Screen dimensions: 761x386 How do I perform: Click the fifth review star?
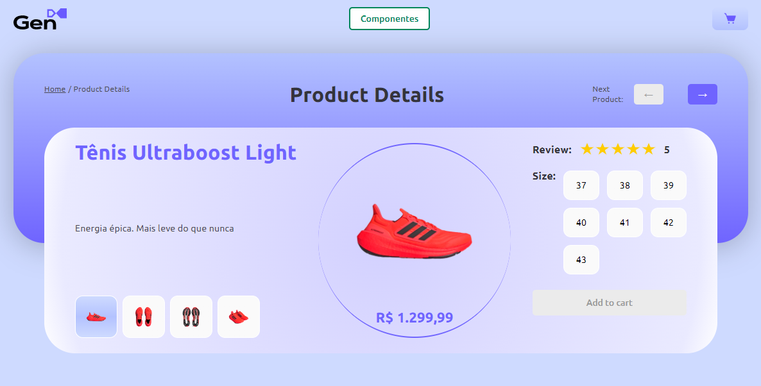[649, 149]
